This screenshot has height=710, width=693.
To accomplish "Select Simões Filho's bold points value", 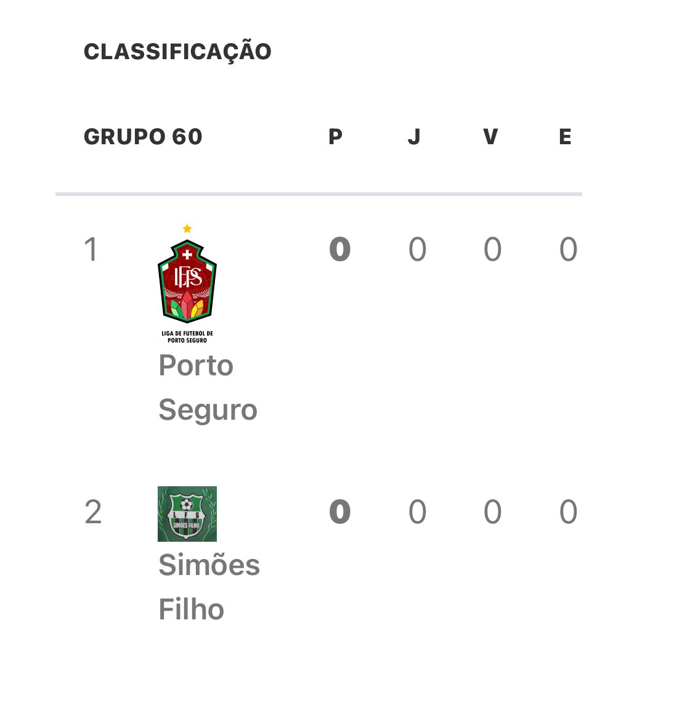I will 340,512.
